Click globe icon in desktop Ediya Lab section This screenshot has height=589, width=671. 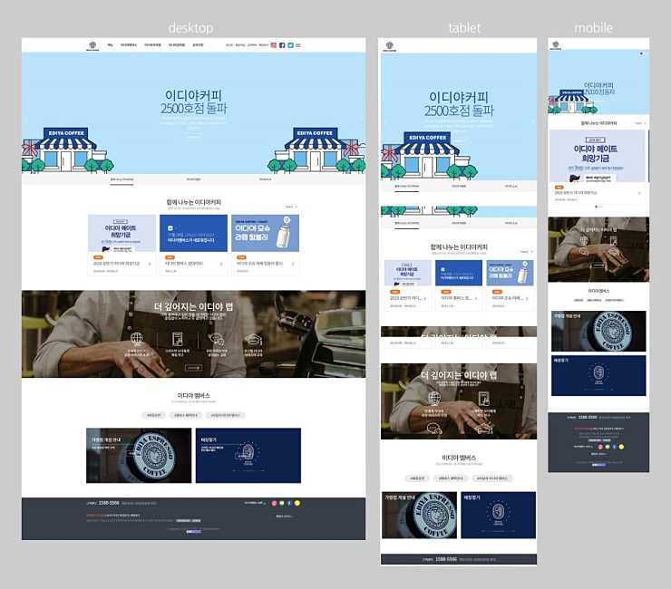tap(137, 338)
